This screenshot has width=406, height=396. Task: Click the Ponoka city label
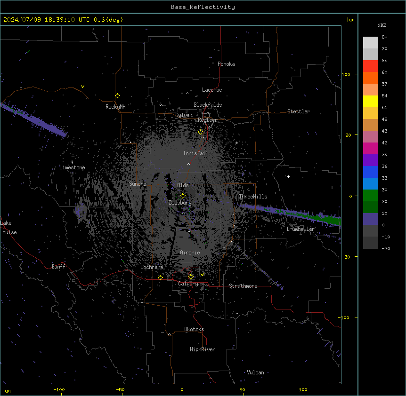tap(226, 64)
